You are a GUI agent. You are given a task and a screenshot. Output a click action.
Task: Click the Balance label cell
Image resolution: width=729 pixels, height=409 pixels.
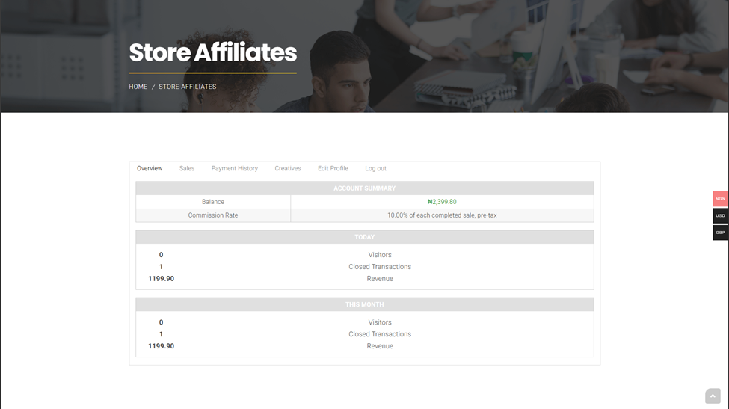coord(213,202)
